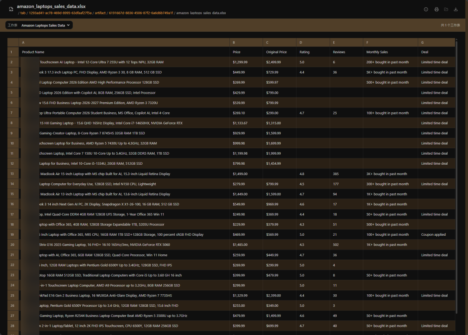Click the 'tab' breadcrumb link
The height and width of the screenshot is (335, 468).
click(23, 13)
